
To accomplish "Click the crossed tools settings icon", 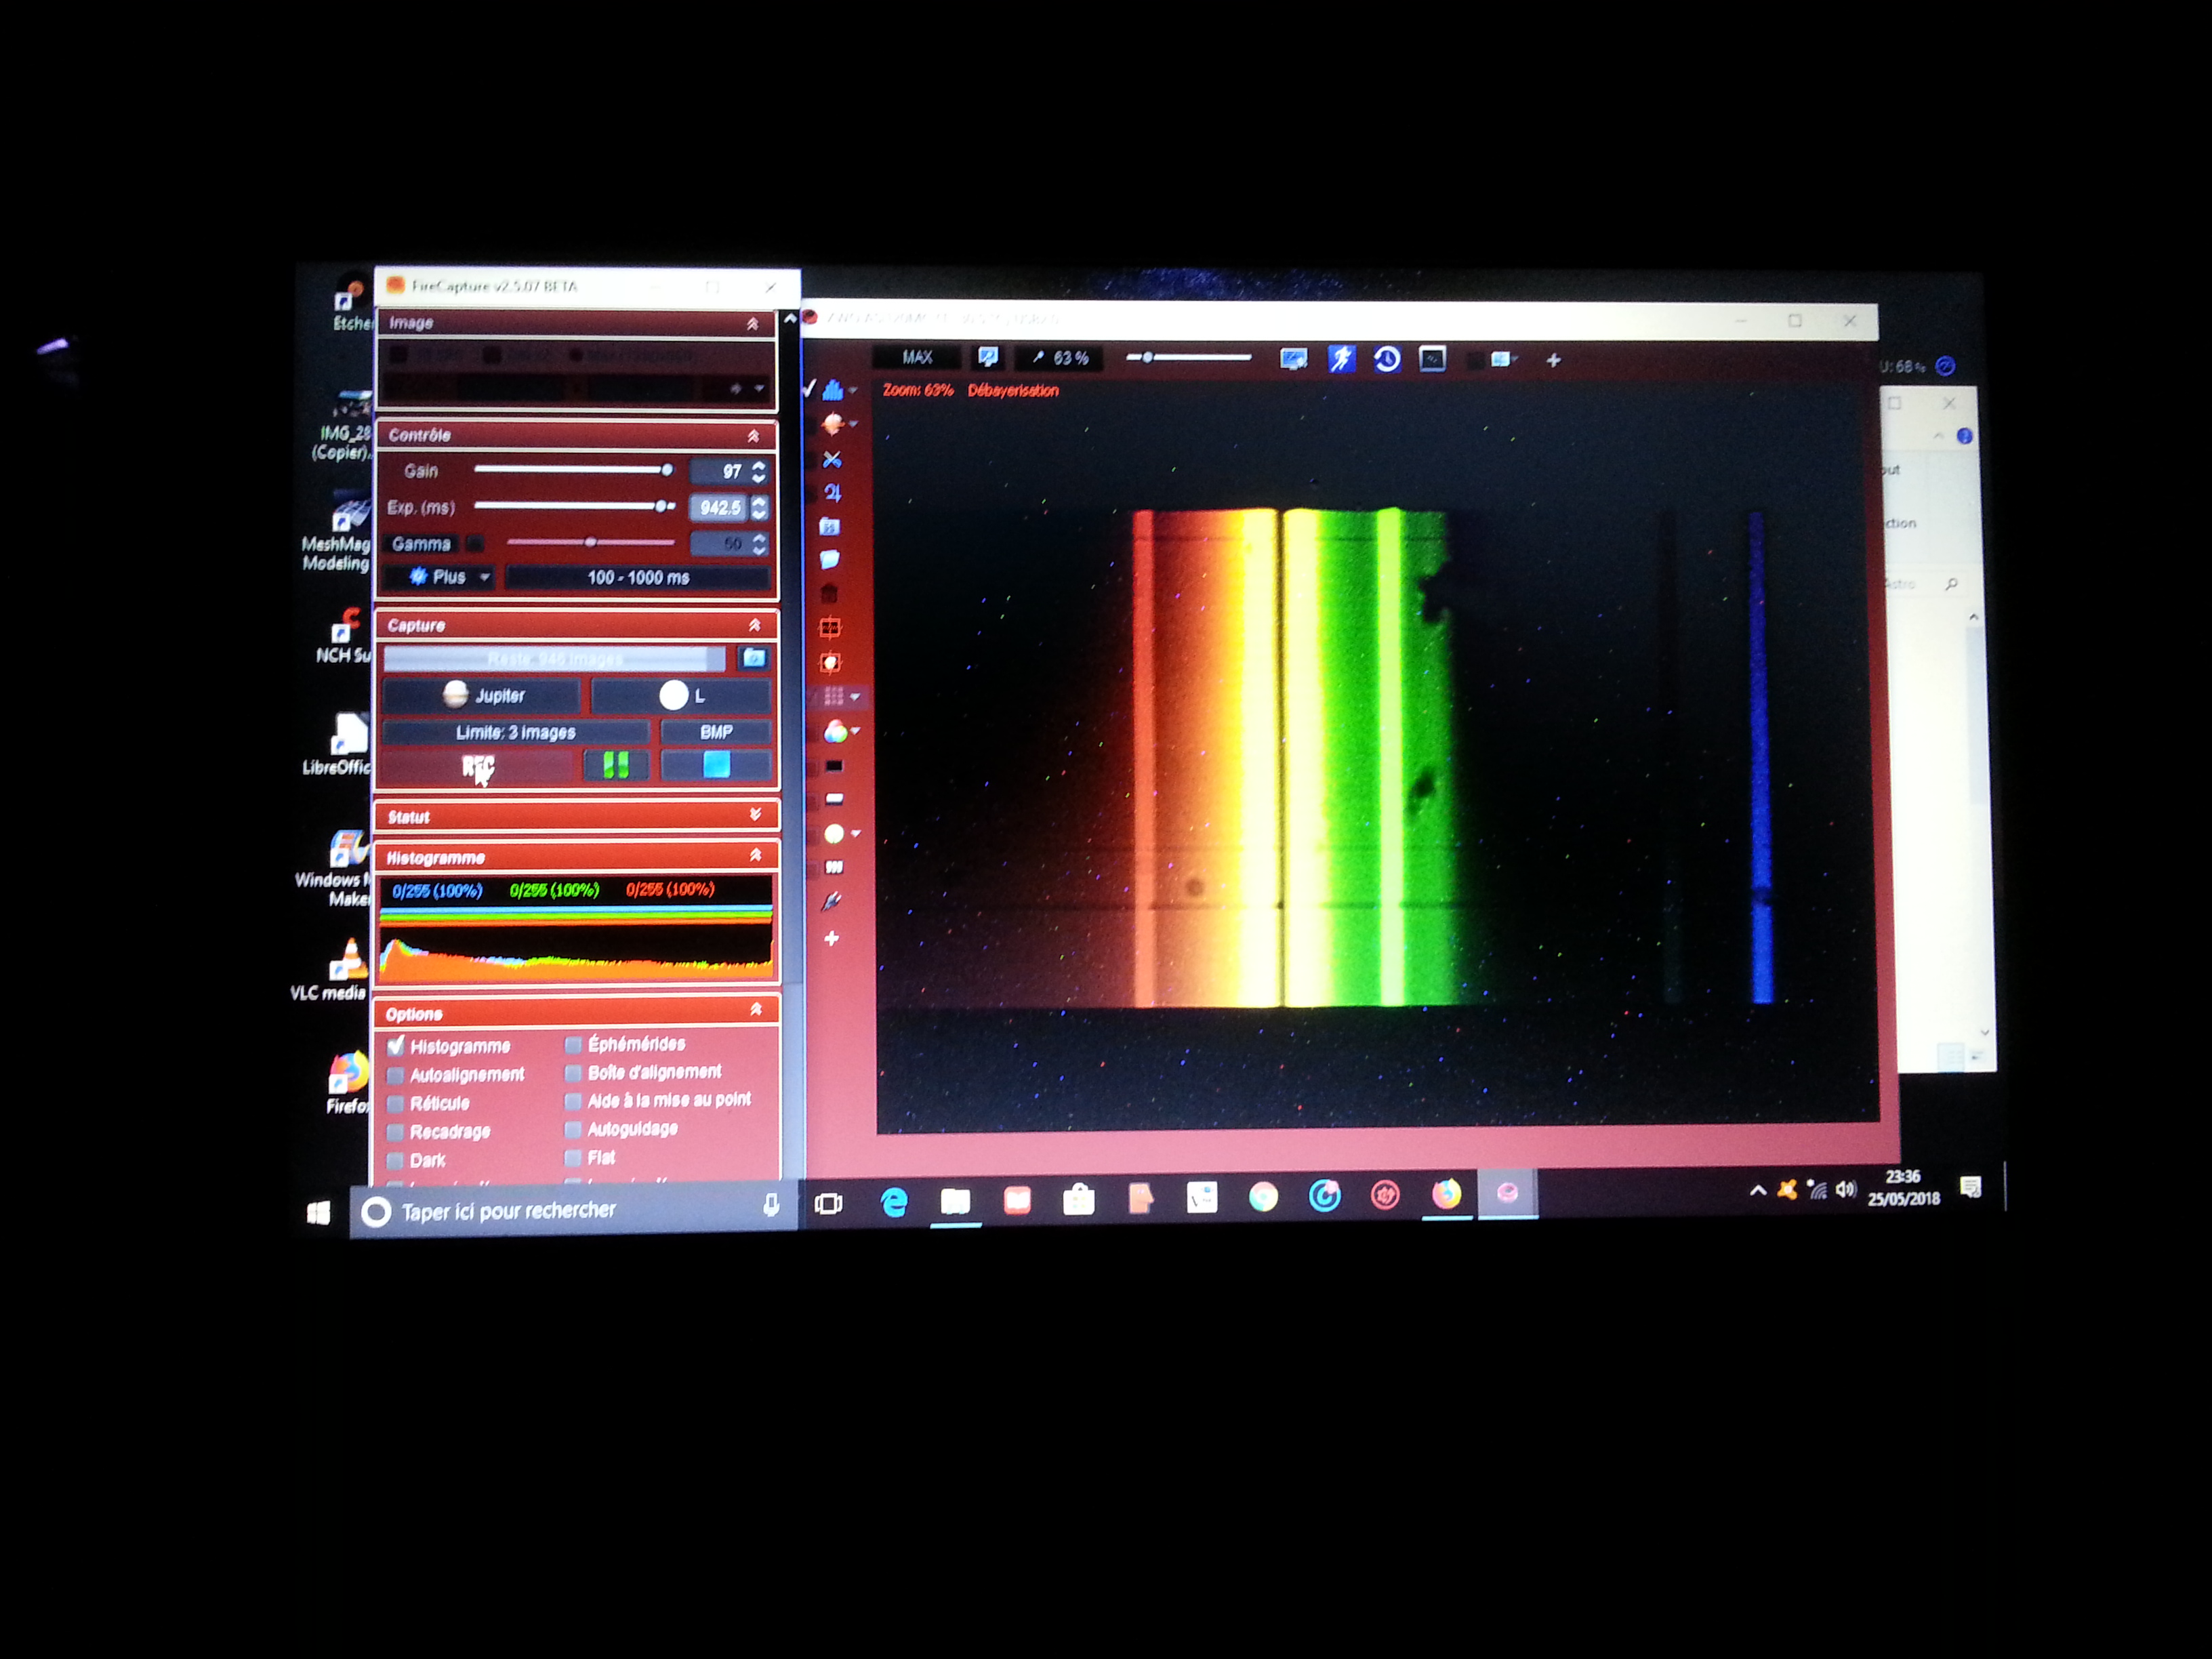I will (x=832, y=460).
